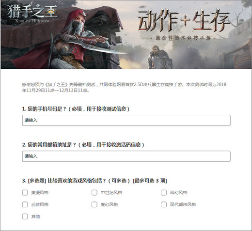Check the 魔幻风格 checkbox
Viewport: 252px width, 231px height.
[x=94, y=204]
